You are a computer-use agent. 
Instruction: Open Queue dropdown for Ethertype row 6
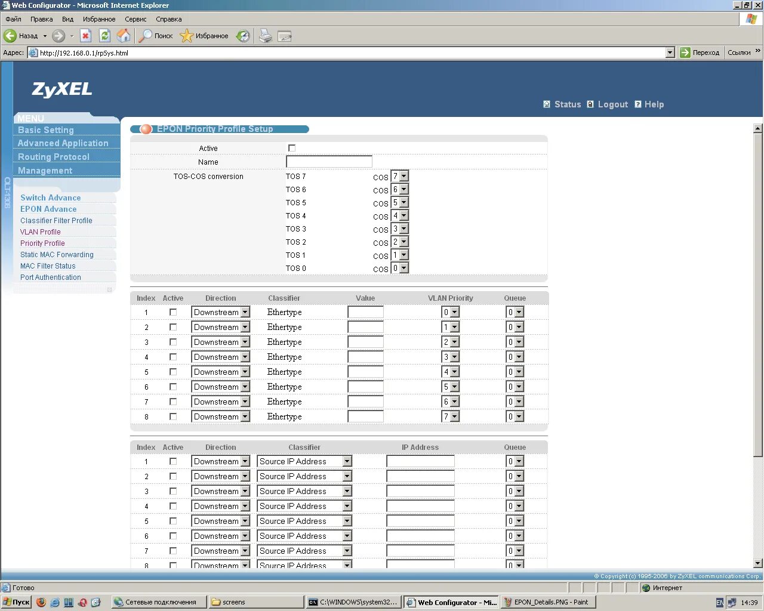click(515, 387)
